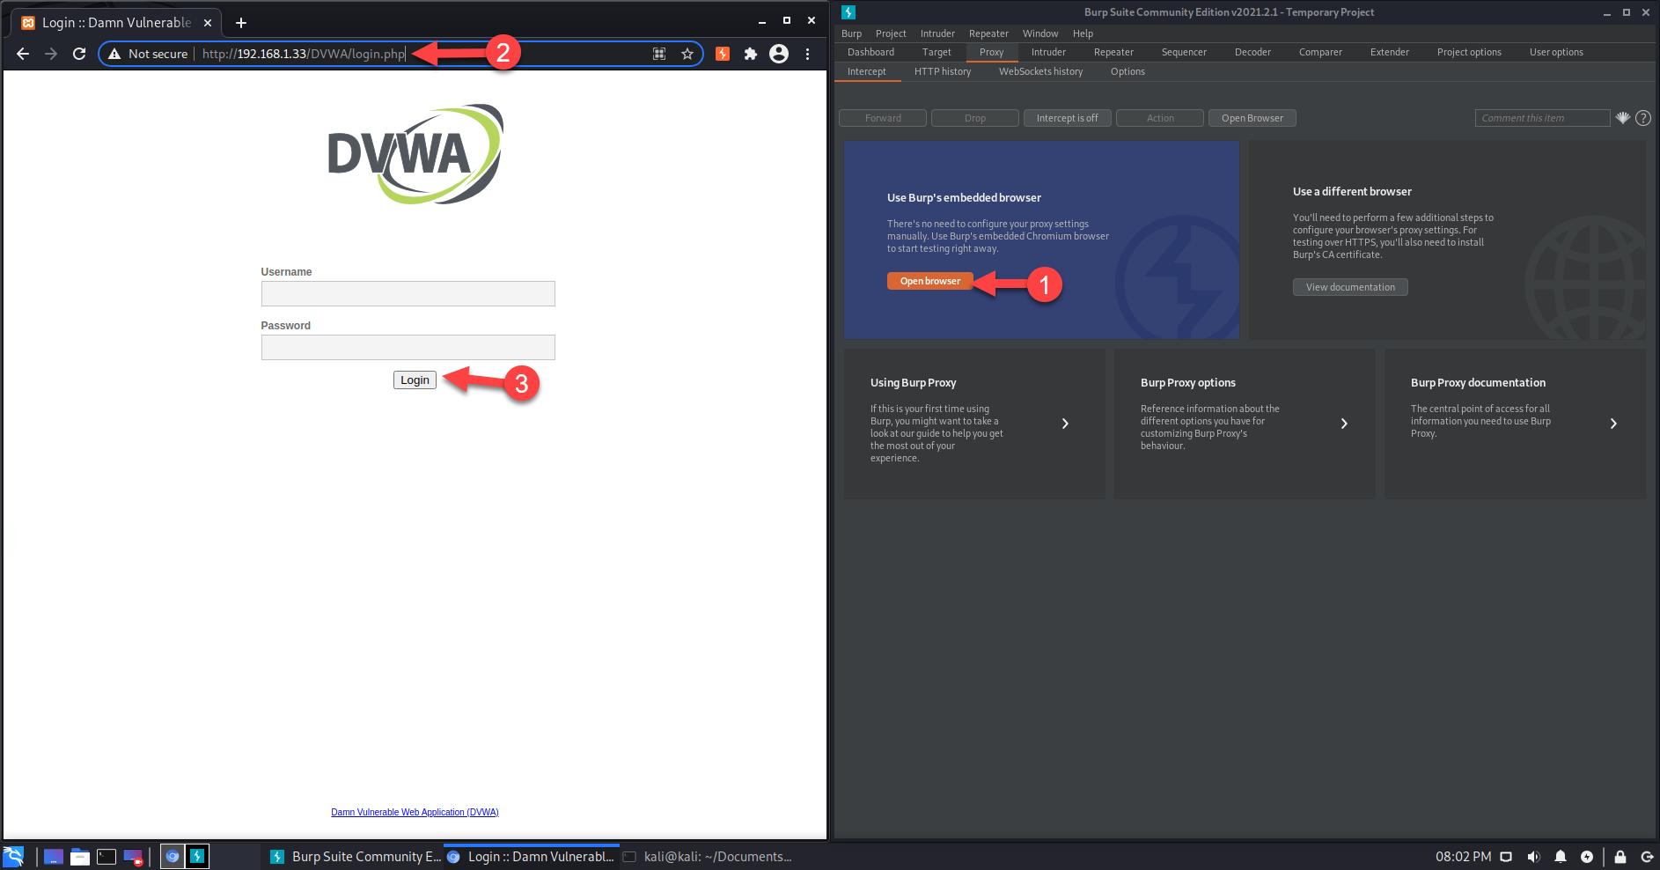Open the Project menu
This screenshot has height=870, width=1660.
[891, 33]
